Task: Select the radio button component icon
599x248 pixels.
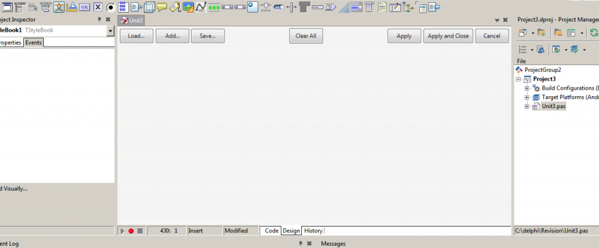Action: coord(111,7)
